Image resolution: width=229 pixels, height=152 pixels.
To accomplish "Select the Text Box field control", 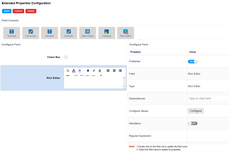I will [x=12, y=33].
